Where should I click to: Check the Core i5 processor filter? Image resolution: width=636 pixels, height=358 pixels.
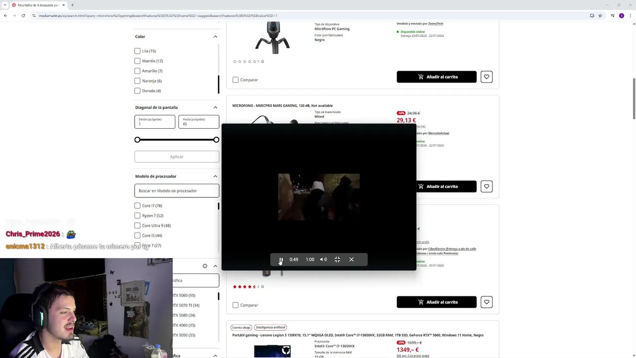pyautogui.click(x=137, y=235)
